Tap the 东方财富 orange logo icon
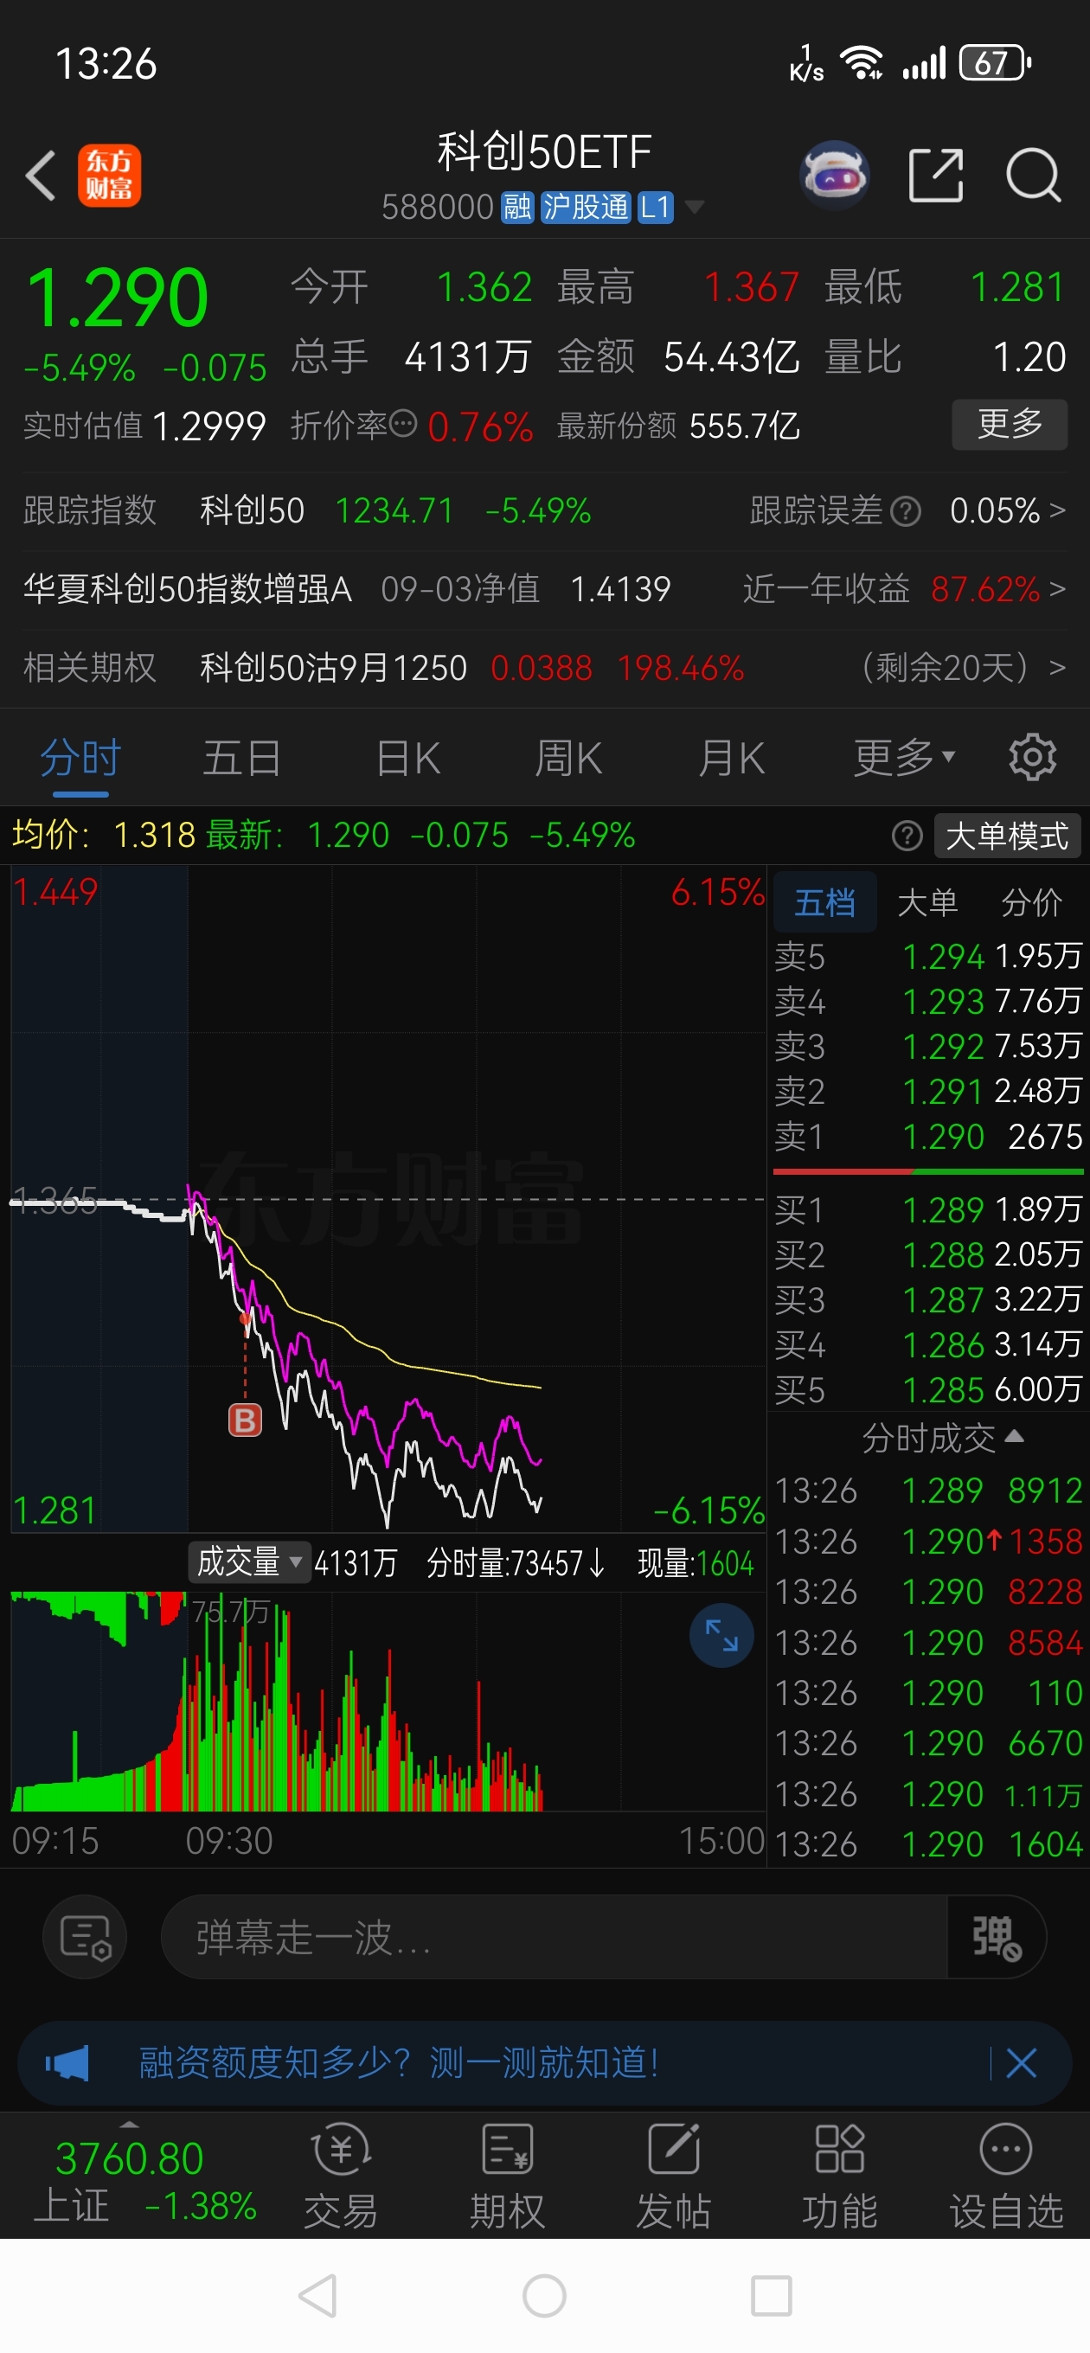 tap(110, 176)
